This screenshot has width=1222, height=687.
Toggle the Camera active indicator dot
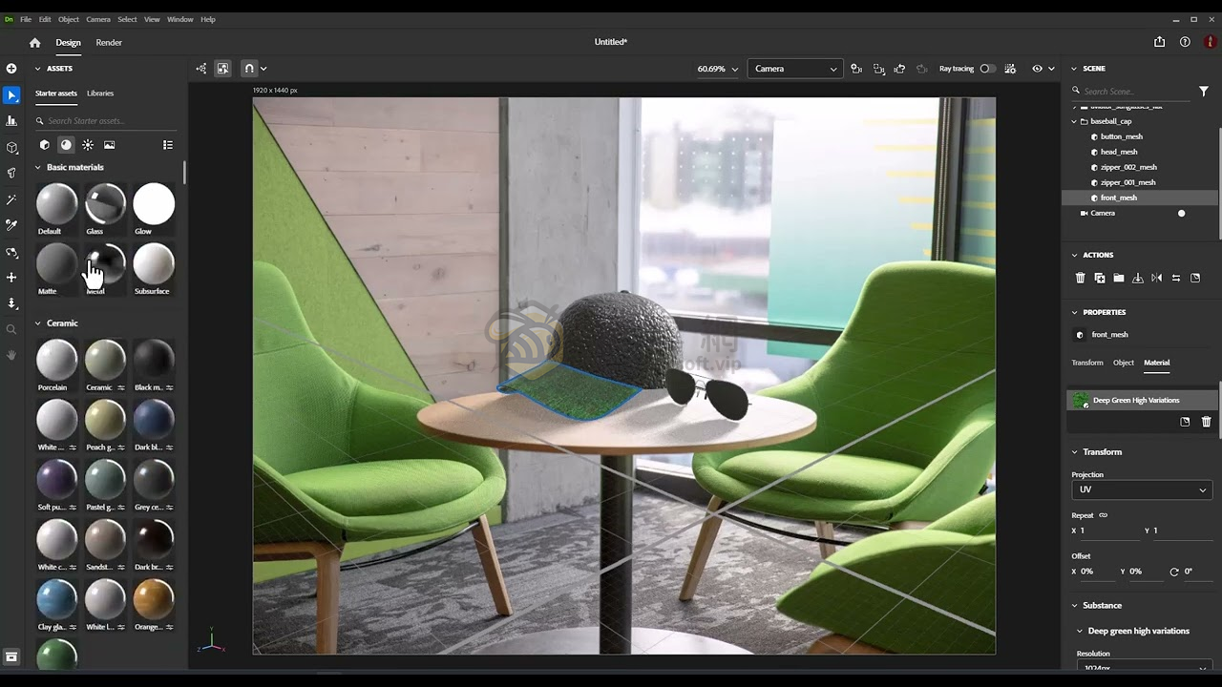(1182, 214)
